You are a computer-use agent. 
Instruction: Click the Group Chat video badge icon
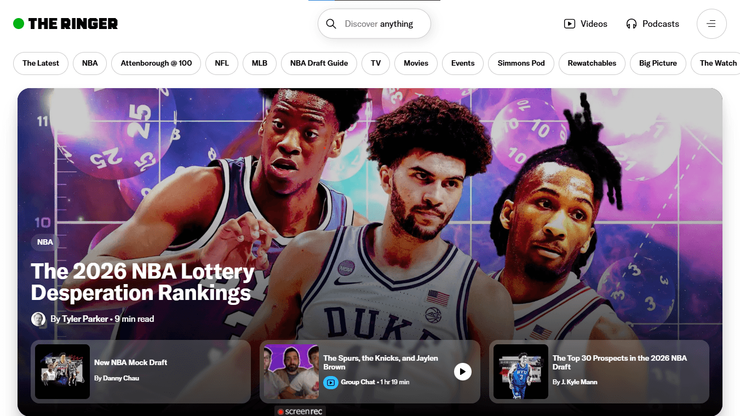330,382
